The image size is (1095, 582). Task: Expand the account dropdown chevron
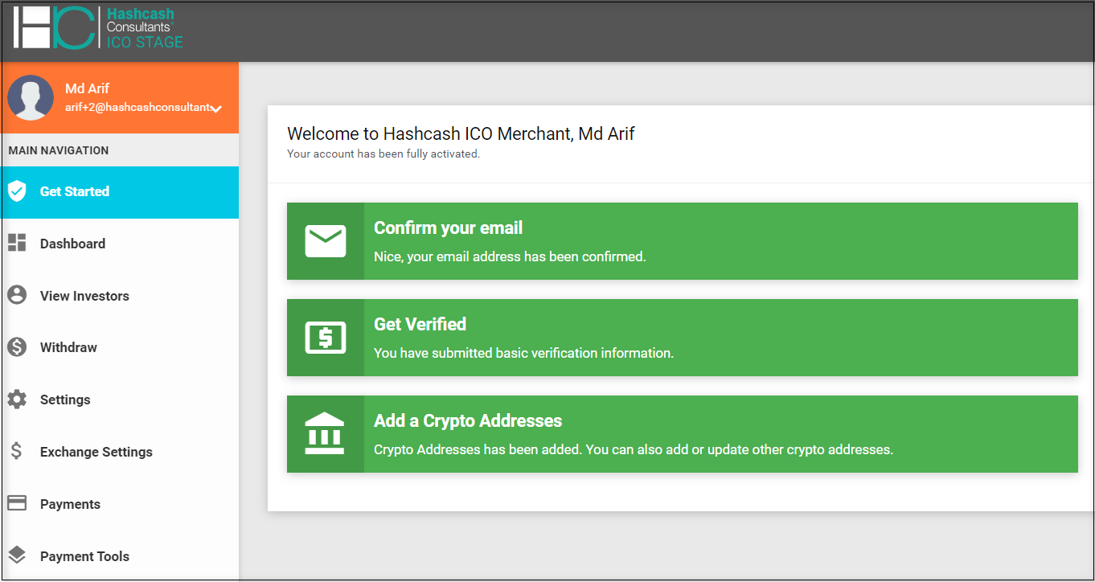point(216,109)
